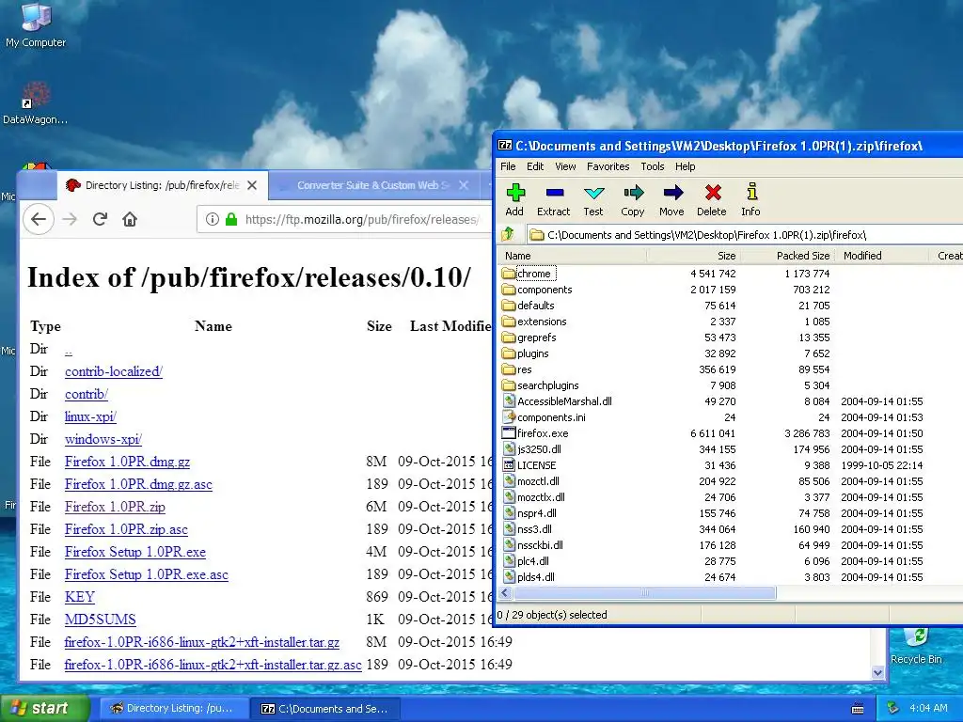Open the Info icon in 7-Zip

750,200
